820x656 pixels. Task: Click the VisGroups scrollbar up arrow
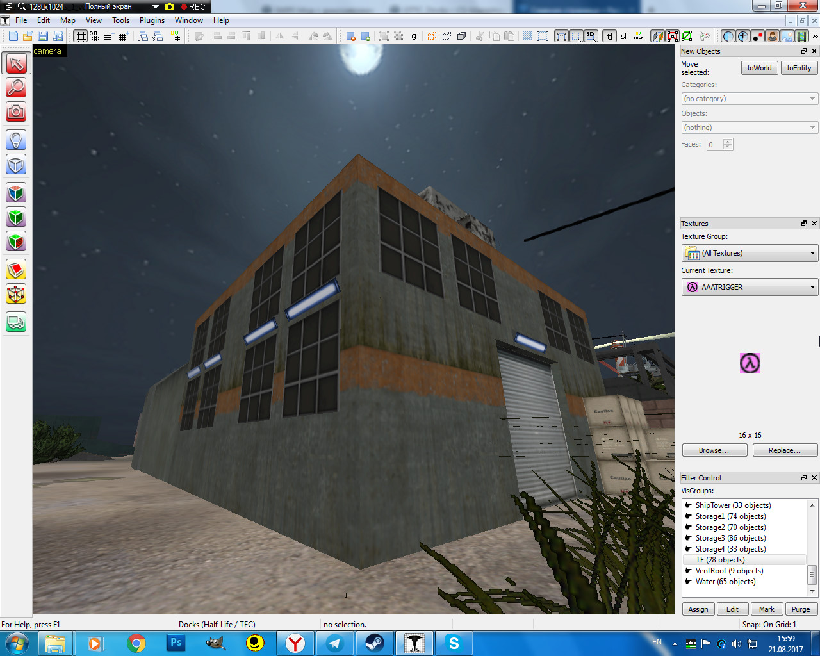click(x=812, y=505)
